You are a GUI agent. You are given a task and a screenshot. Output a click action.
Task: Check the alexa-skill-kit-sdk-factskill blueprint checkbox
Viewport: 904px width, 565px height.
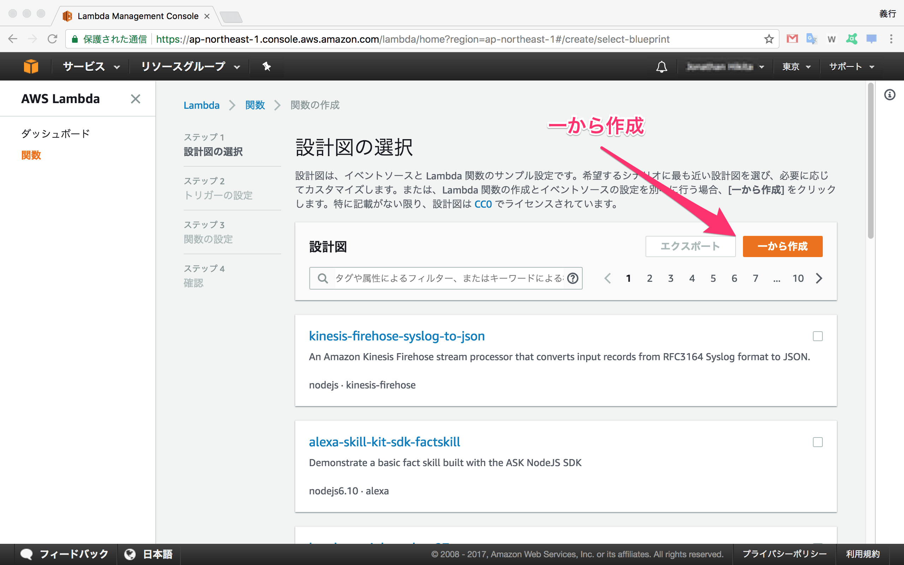818,442
